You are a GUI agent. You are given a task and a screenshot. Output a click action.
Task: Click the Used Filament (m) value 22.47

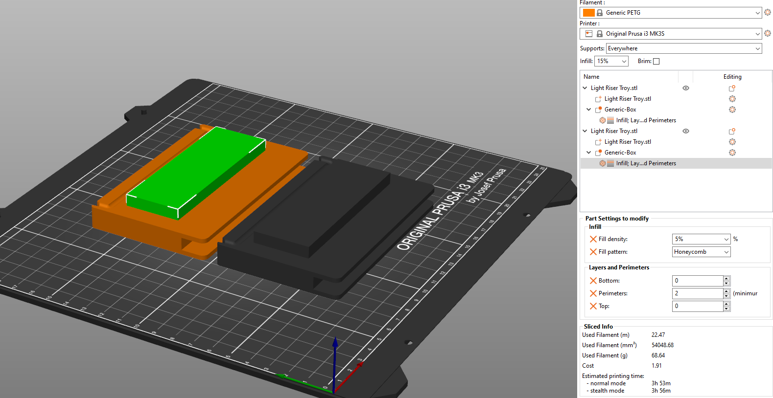[658, 335]
